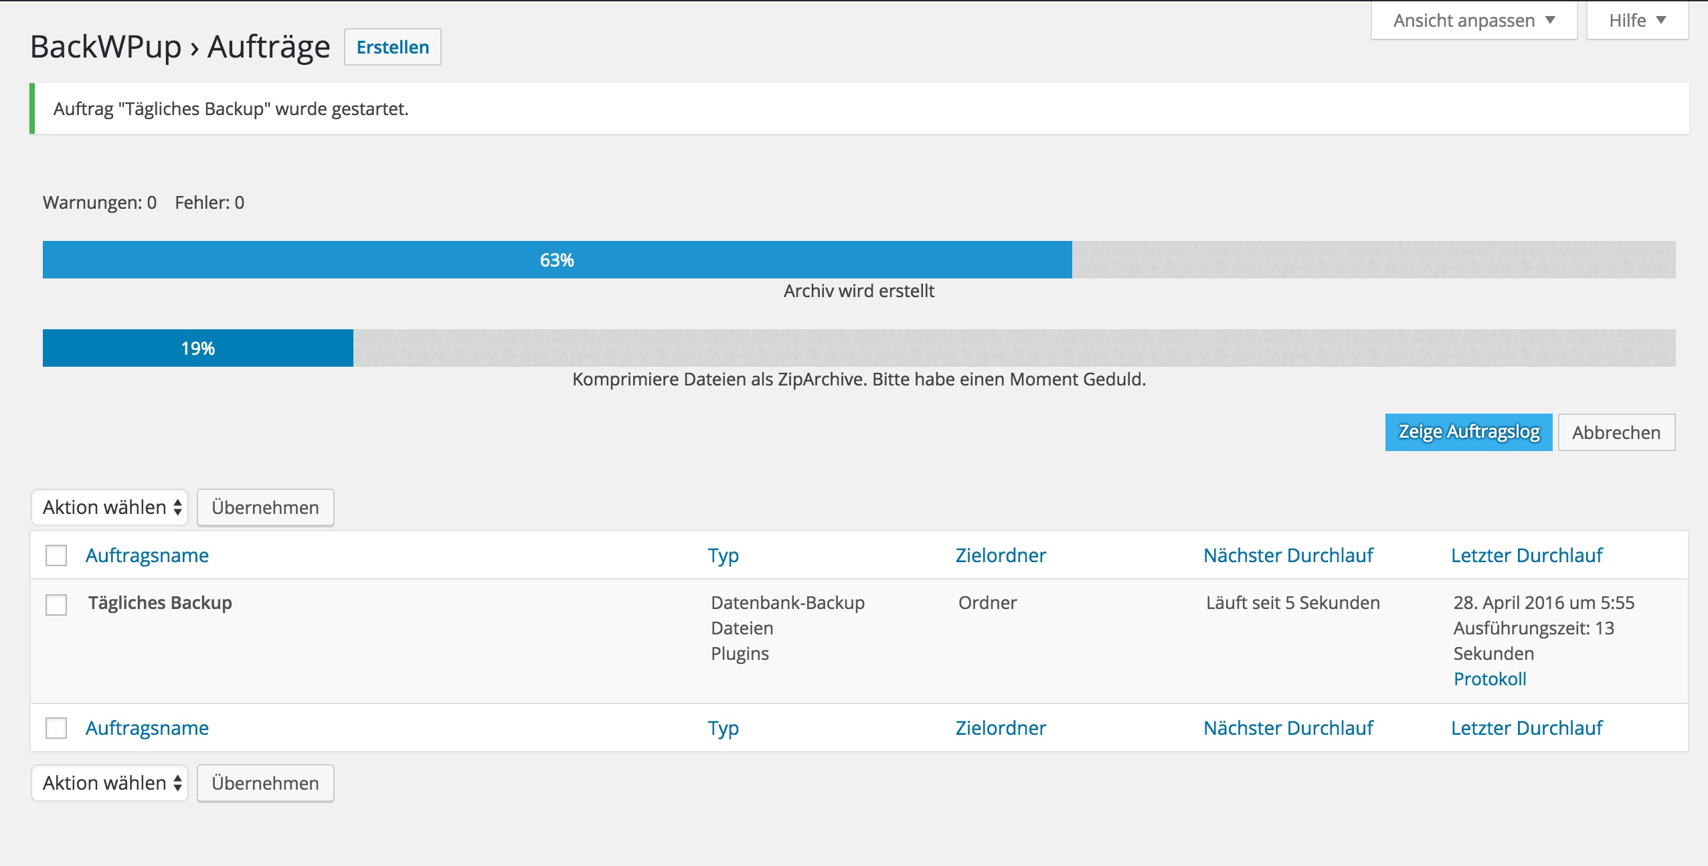Screen dimensions: 1708x866
Task: Open the Hilfe dropdown tab
Action: click(1636, 21)
